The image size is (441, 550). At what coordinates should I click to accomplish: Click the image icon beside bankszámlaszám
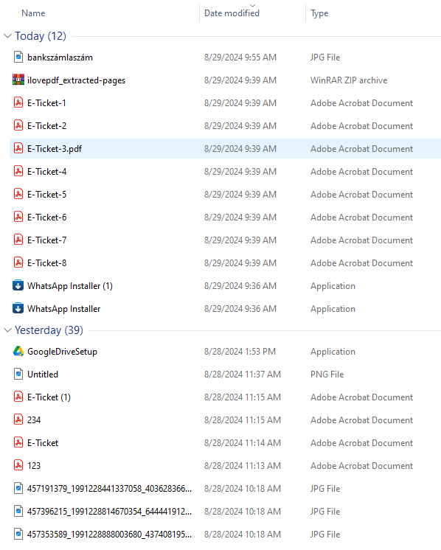click(x=18, y=57)
